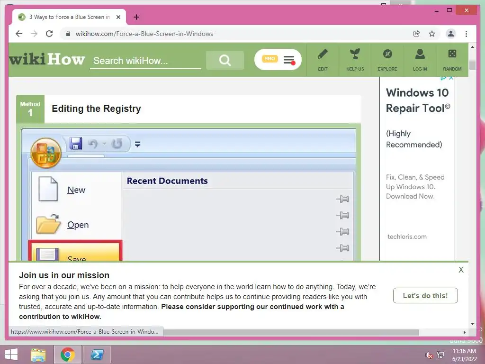This screenshot has height=364, width=485.
Task: Open PowerShell from taskbar
Action: pos(97,355)
